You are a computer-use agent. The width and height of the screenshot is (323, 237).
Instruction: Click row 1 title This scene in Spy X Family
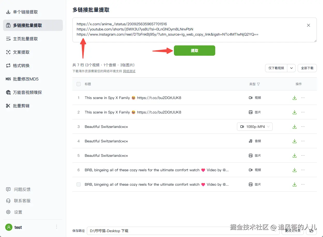[133, 98]
